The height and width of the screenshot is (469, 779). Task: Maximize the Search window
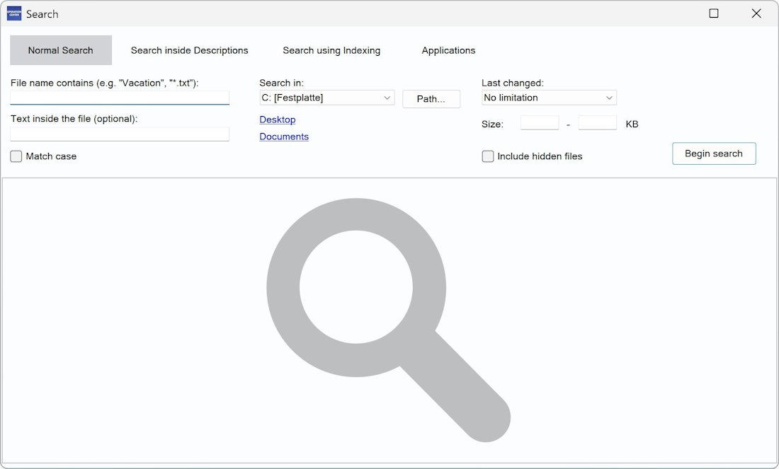714,13
